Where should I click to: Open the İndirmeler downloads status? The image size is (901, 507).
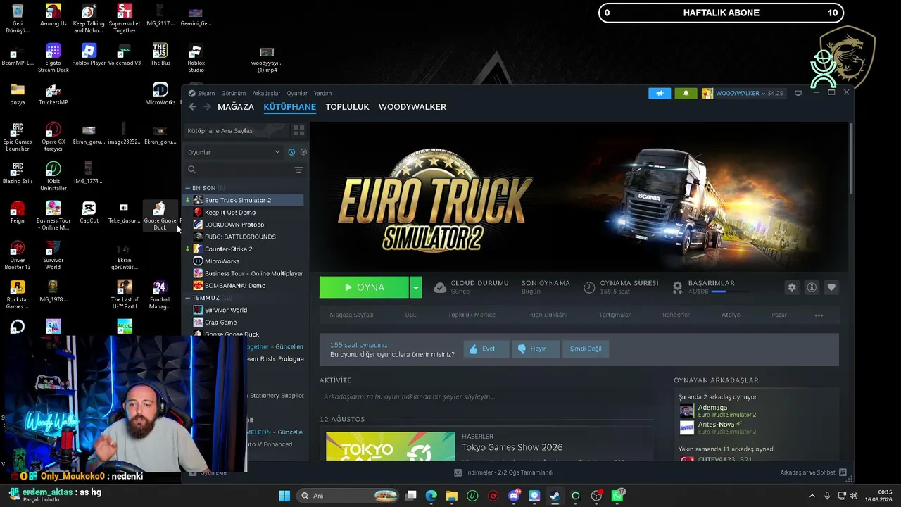click(504, 472)
